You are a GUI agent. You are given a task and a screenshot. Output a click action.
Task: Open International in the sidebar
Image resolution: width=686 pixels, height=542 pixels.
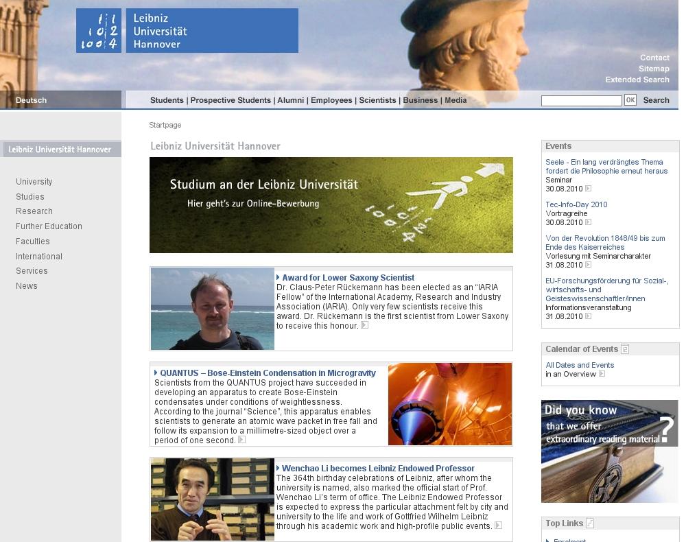[39, 257]
